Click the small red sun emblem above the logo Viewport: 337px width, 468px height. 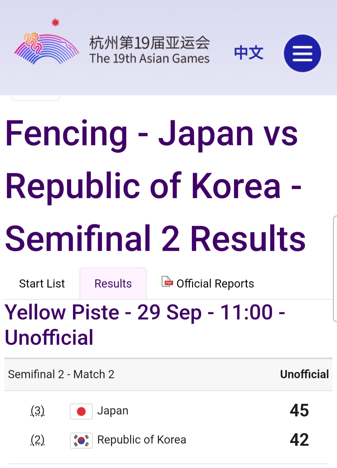tap(56, 22)
